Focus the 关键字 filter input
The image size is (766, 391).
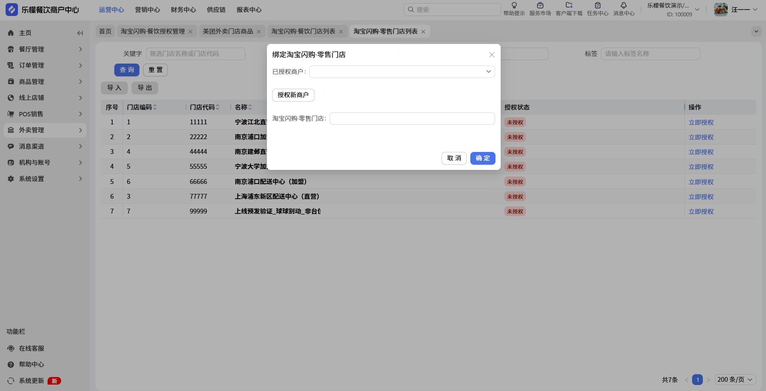pyautogui.click(x=195, y=54)
